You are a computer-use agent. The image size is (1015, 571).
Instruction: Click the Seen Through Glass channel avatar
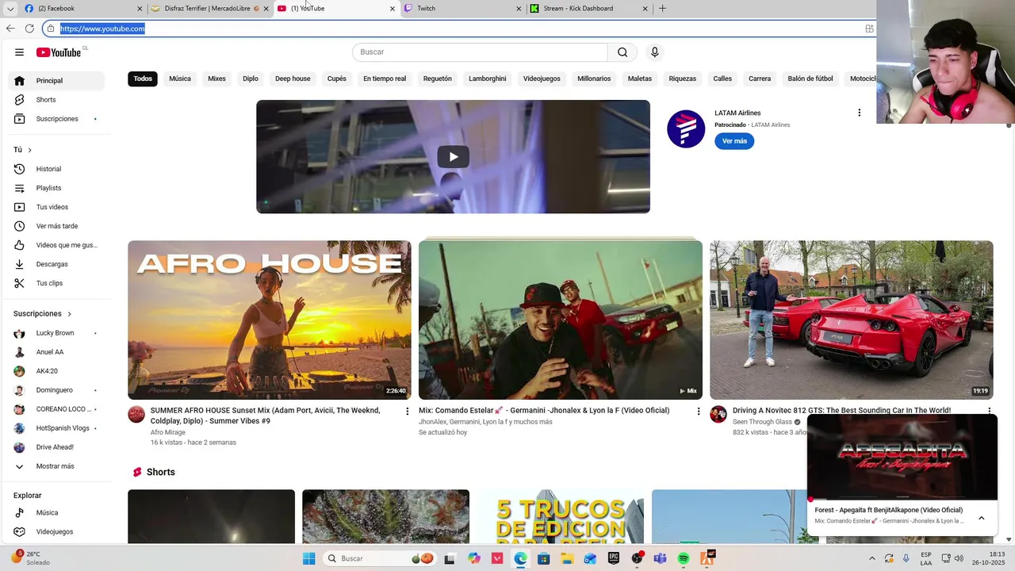718,414
